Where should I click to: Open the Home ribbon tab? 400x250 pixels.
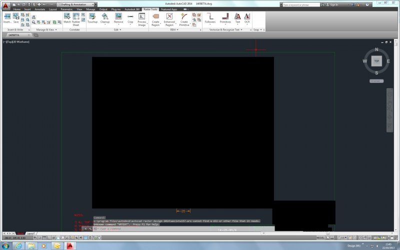(x=17, y=9)
